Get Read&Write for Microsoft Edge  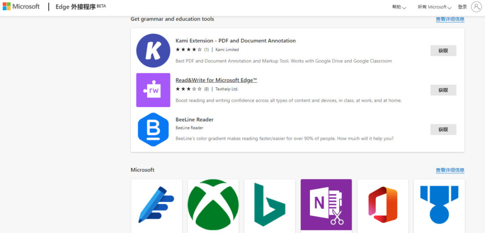[443, 90]
